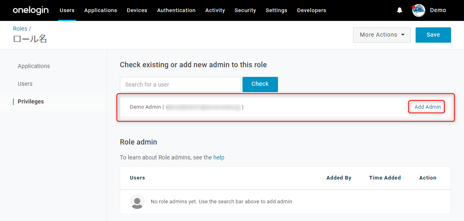Open the Devices menu

coord(137,10)
